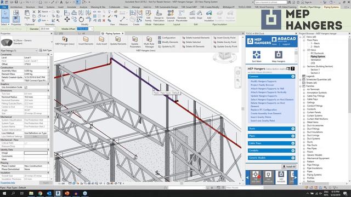This screenshot has height=197, width=351.
Task: Click Project Family Browser link
Action: 262,85
